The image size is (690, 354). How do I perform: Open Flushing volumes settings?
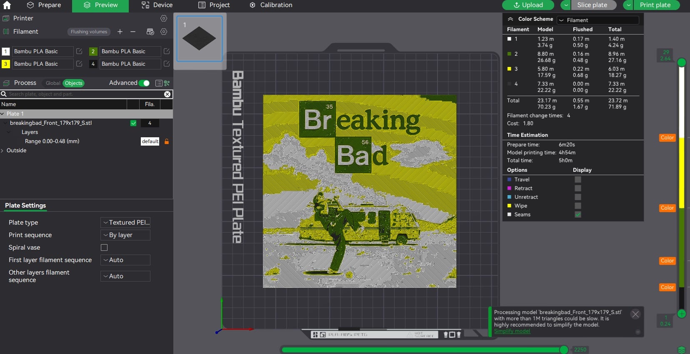89,32
